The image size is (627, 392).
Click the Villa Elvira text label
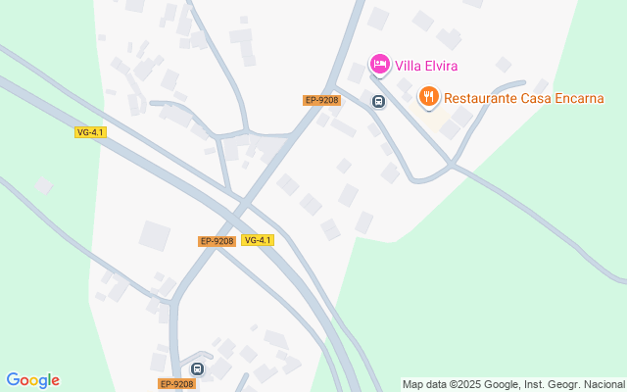pos(426,66)
